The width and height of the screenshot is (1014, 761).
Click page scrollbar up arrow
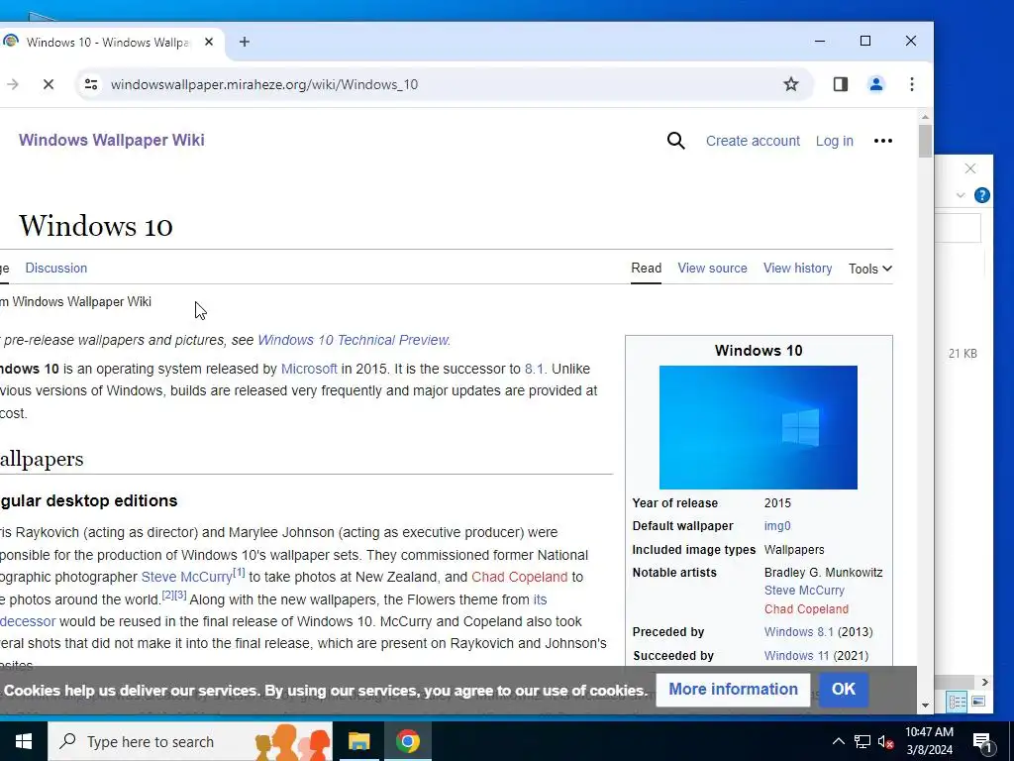point(925,117)
